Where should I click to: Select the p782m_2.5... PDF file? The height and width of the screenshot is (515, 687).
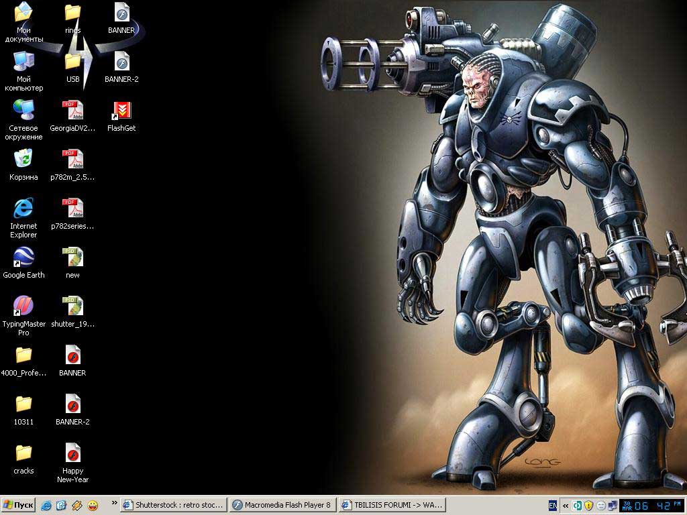pos(72,165)
